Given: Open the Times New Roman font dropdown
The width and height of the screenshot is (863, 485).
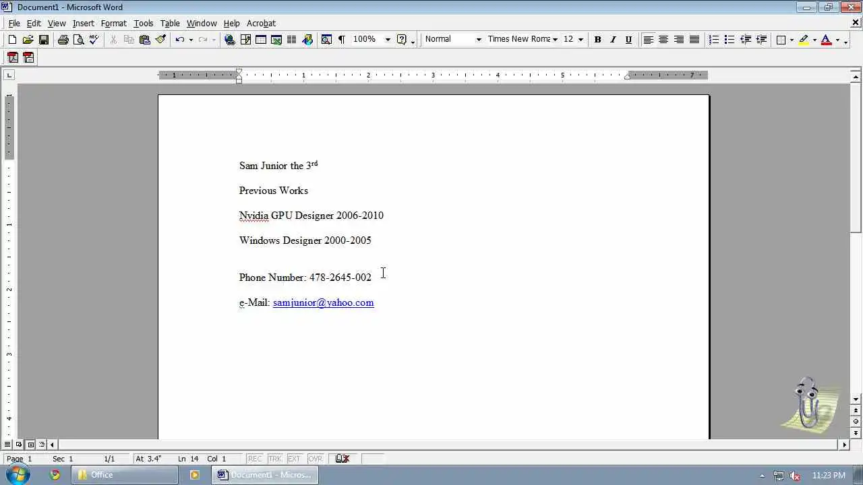Looking at the screenshot, I should (555, 40).
